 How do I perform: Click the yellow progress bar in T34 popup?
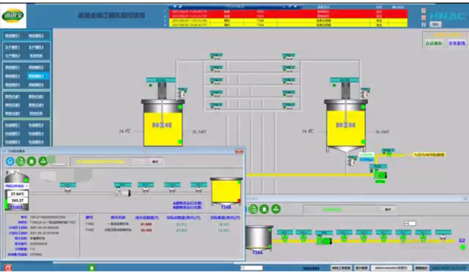[100, 162]
